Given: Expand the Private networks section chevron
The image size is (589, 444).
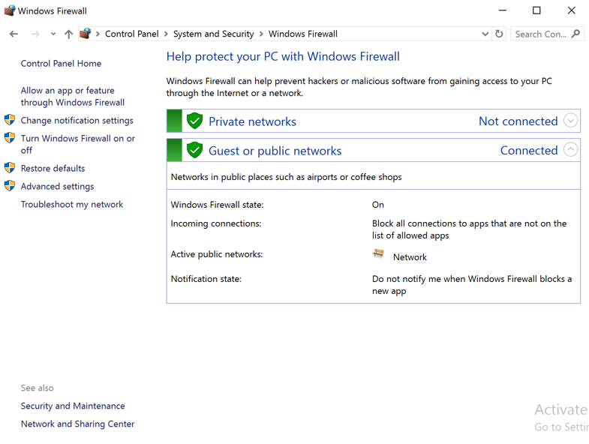Looking at the screenshot, I should click(x=570, y=121).
